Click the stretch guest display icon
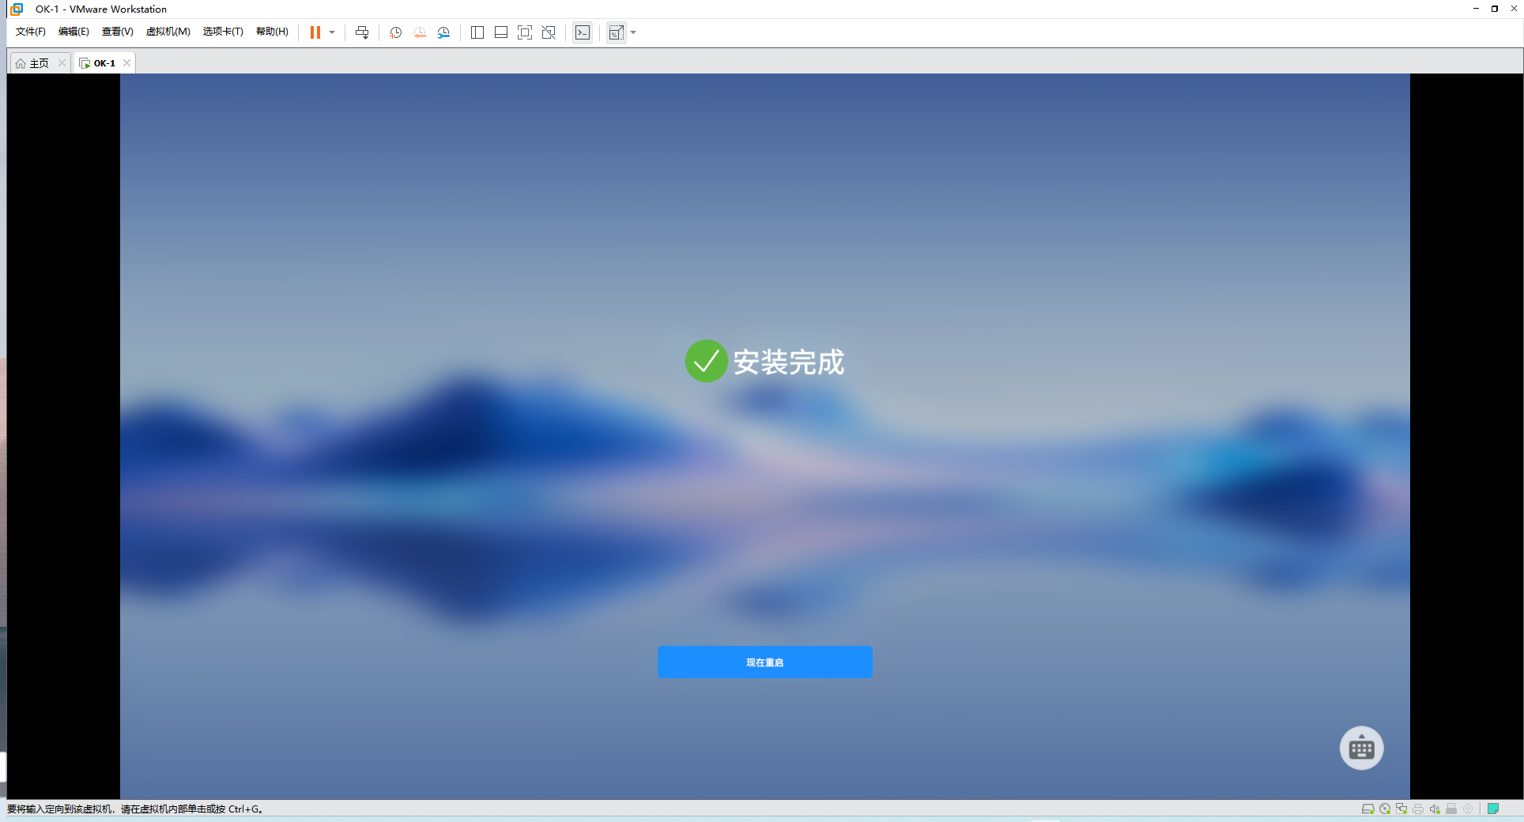The image size is (1524, 822). point(617,32)
